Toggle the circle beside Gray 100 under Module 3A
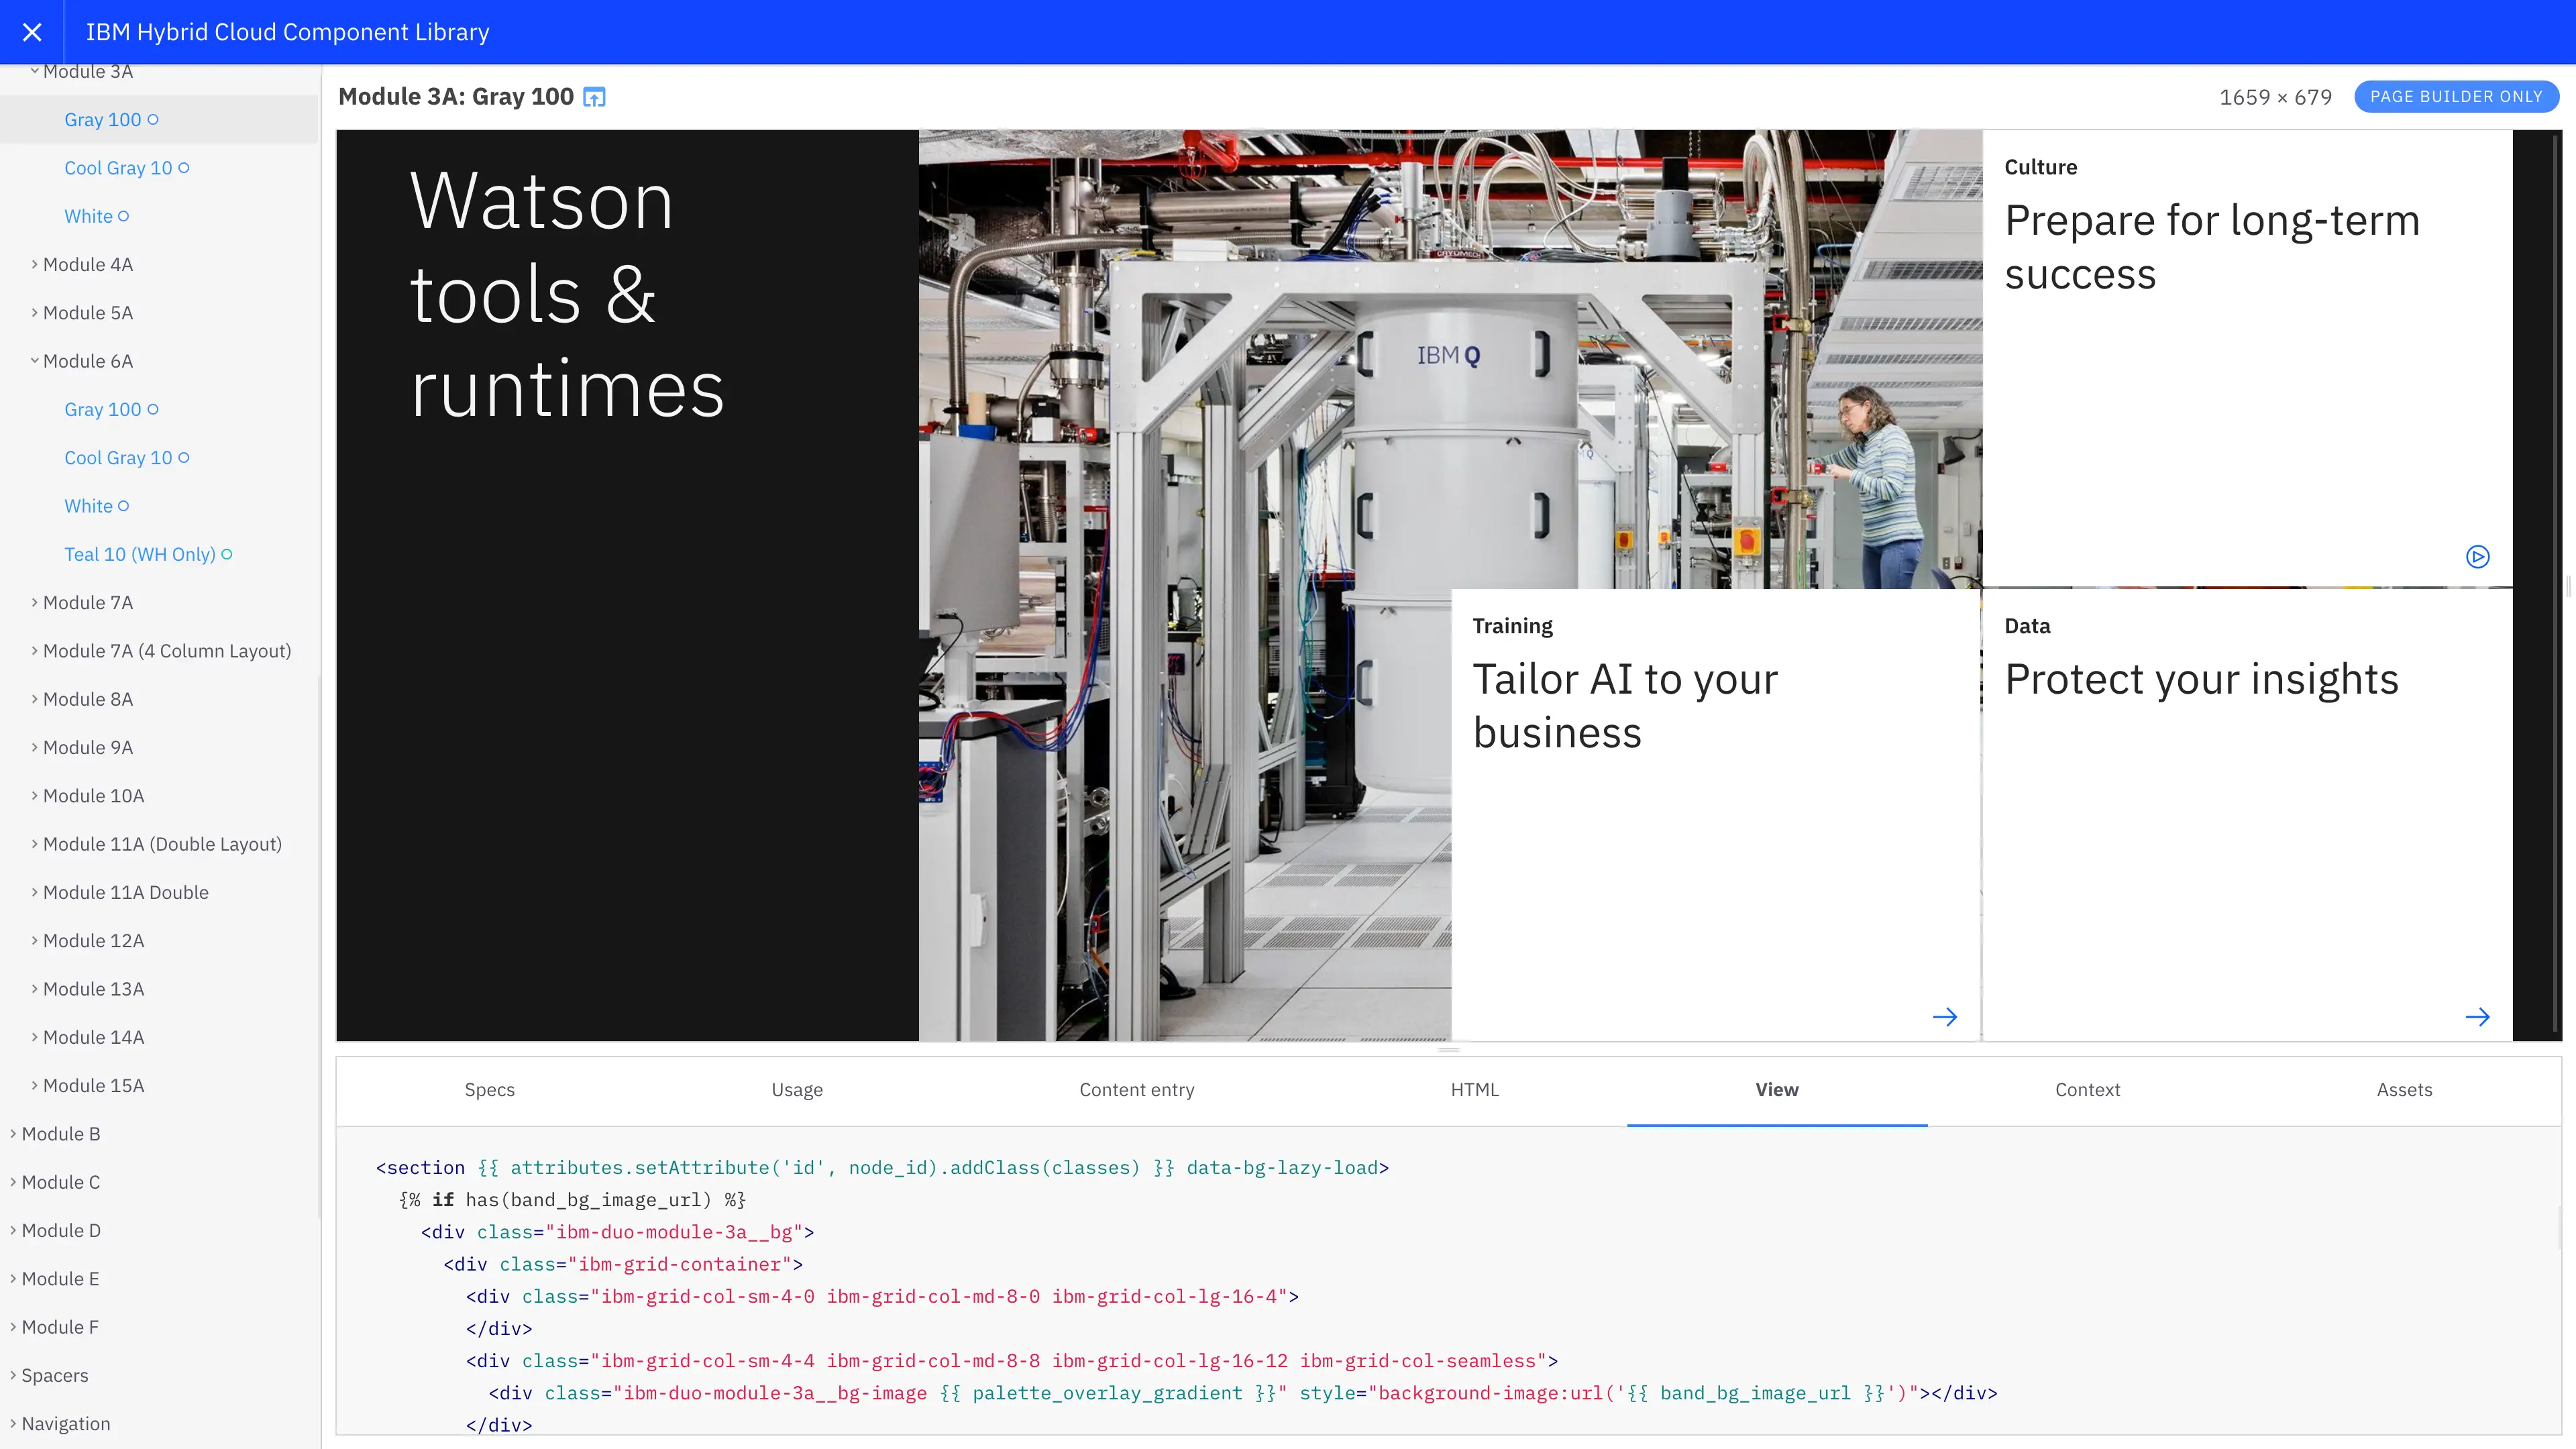The height and width of the screenshot is (1449, 2576). click(x=153, y=119)
